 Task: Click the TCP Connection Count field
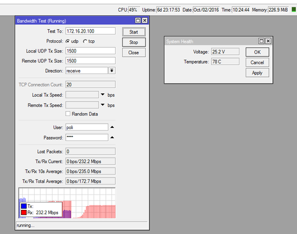tap(90, 85)
